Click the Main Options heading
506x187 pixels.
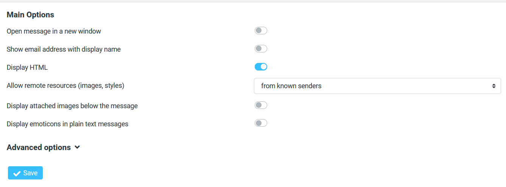pos(30,15)
